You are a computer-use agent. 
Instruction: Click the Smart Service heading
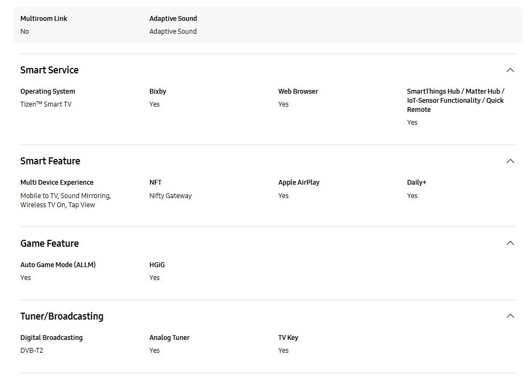[49, 70]
